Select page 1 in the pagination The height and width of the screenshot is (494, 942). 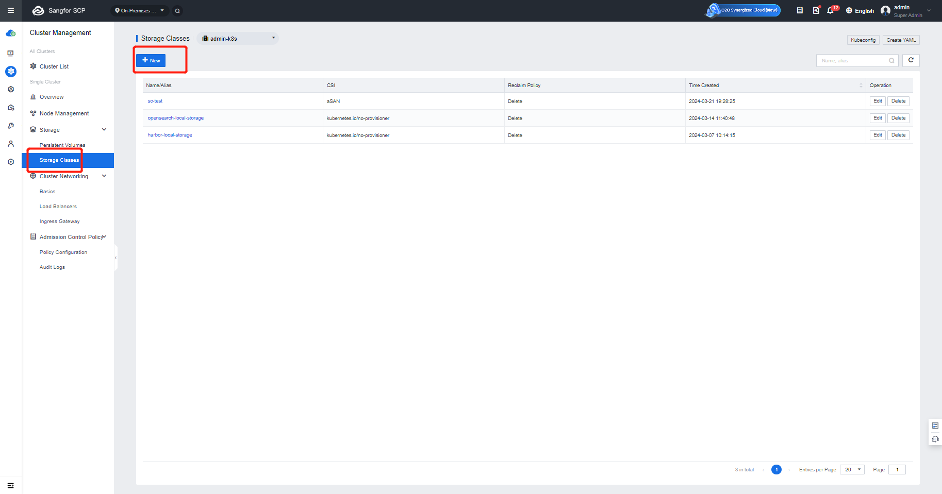(x=776, y=470)
